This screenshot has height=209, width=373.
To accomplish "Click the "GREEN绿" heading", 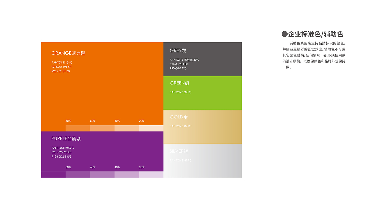I will click(180, 83).
